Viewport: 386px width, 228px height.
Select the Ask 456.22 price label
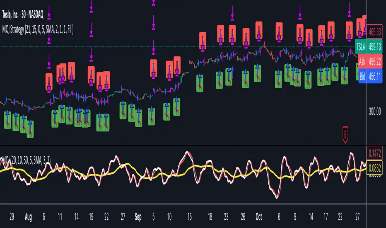click(370, 62)
